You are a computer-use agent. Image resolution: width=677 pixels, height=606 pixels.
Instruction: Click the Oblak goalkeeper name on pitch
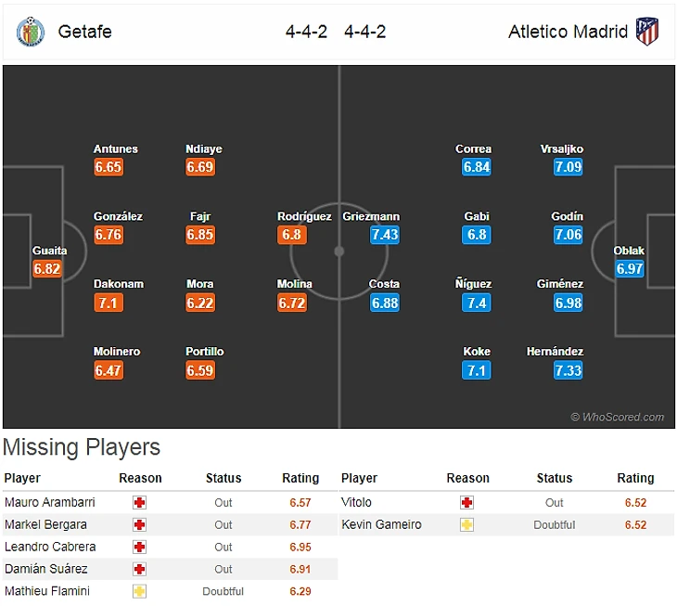[629, 251]
